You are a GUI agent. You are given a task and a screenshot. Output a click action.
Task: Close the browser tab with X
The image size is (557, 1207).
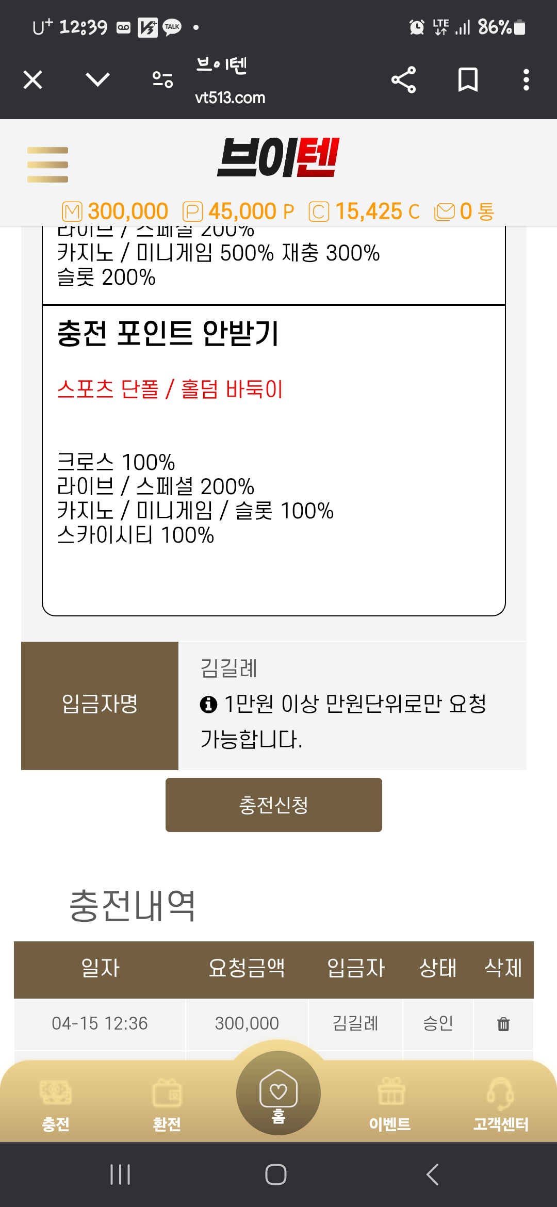click(x=33, y=80)
